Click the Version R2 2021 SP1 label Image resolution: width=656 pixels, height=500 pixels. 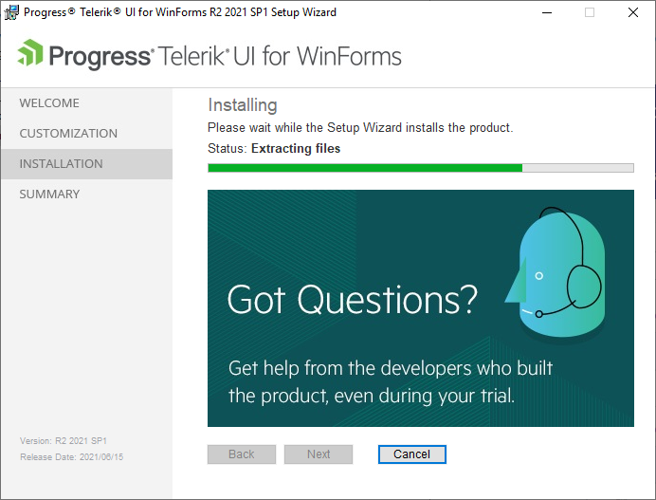[x=64, y=441]
